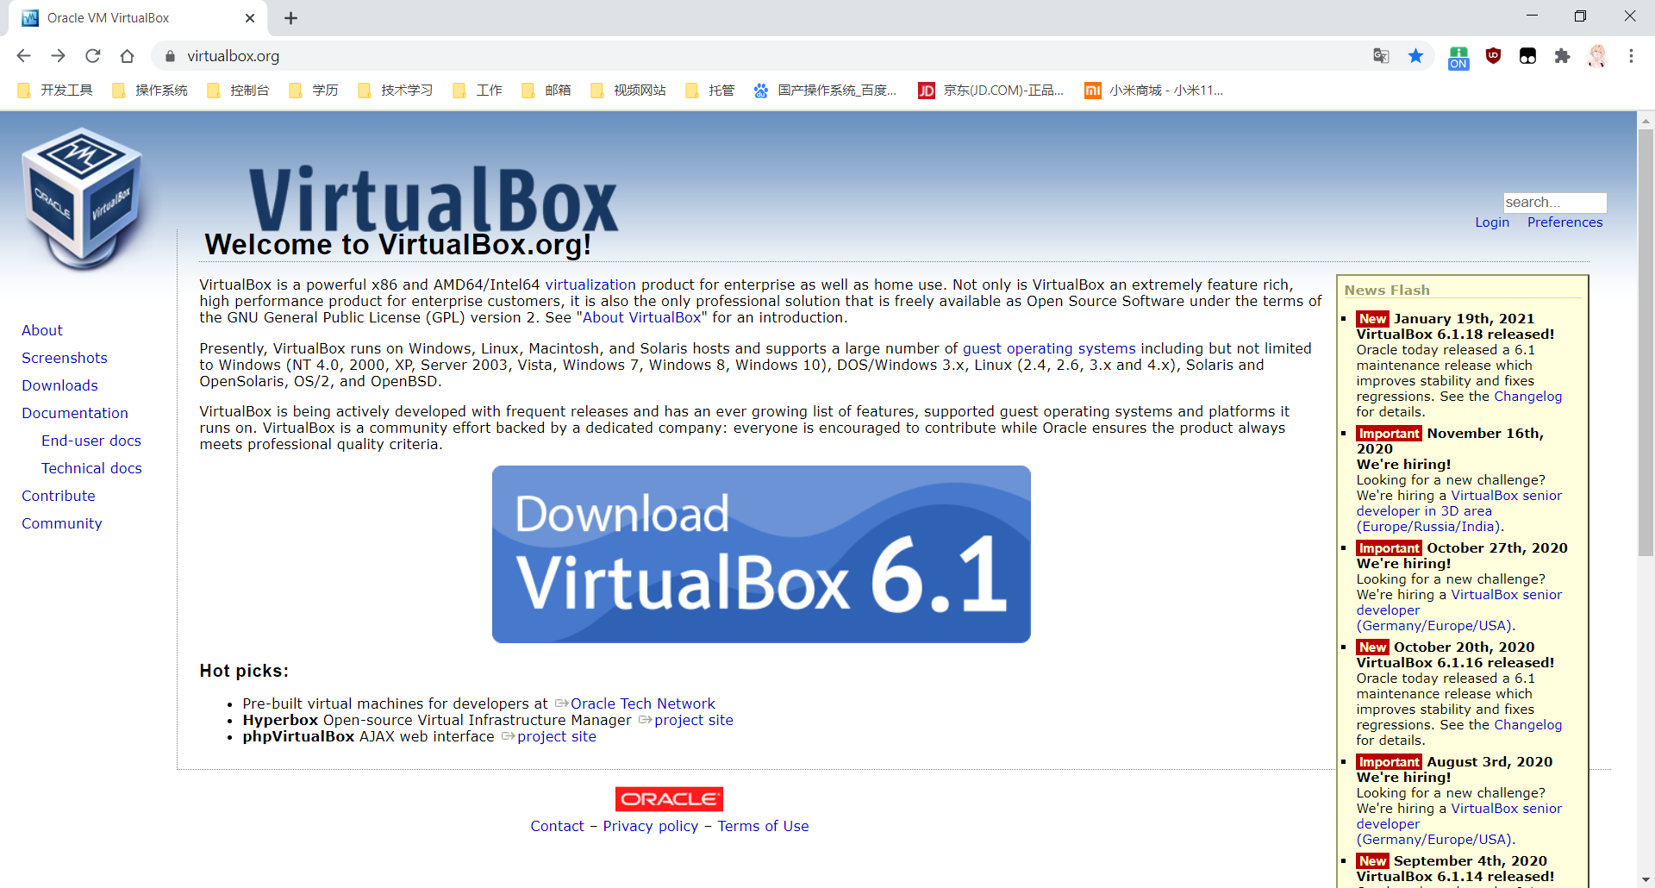Image resolution: width=1655 pixels, height=888 pixels.
Task: Open the 托管 bookmark folder
Action: tap(710, 91)
